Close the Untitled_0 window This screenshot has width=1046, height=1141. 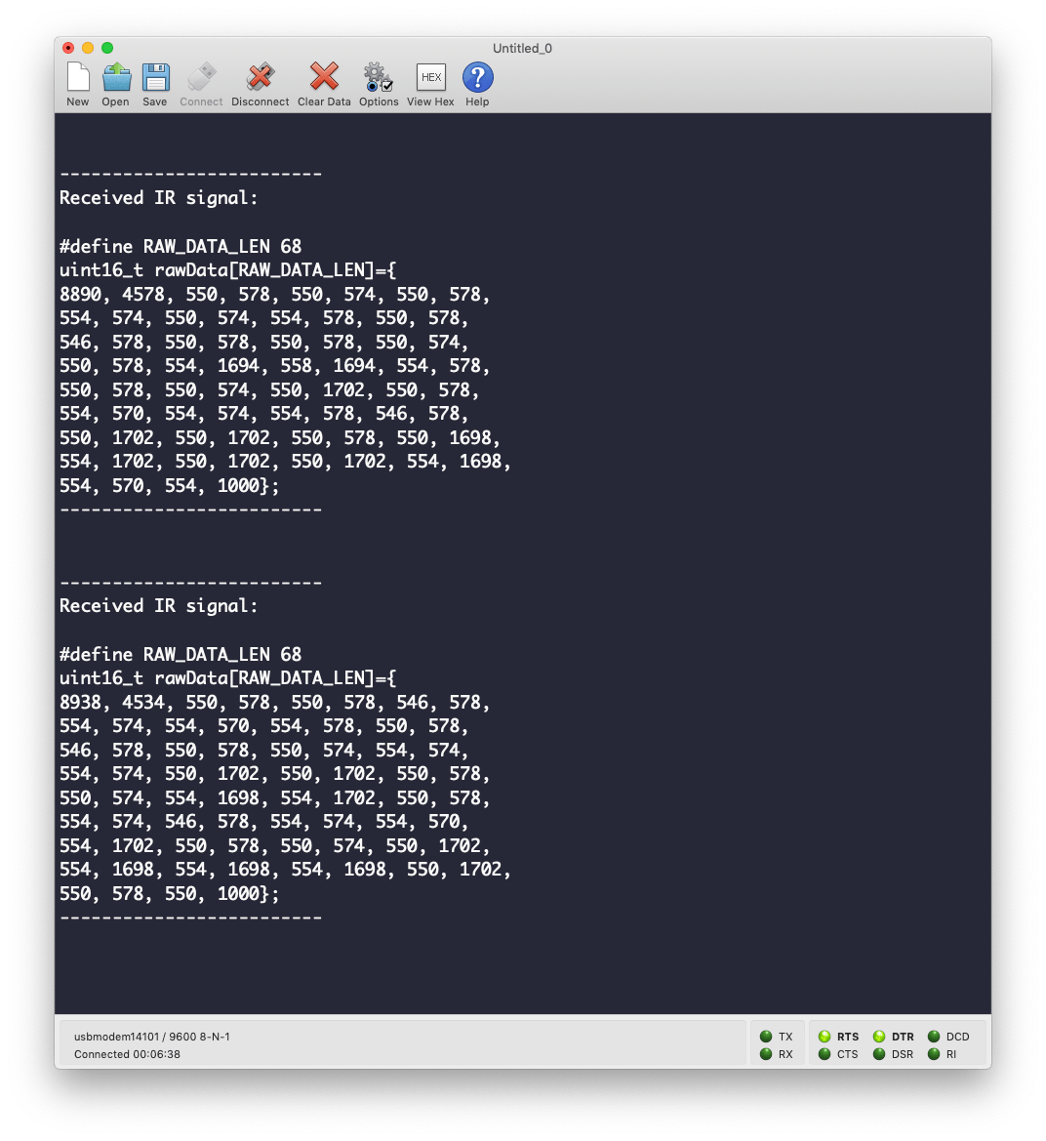[68, 48]
